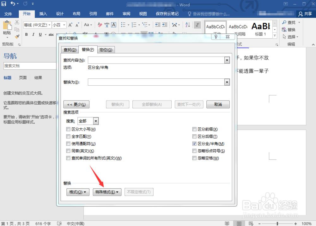The width and height of the screenshot is (316, 226).
Task: Switch to the 查找 tab
Action: pyautogui.click(x=70, y=49)
